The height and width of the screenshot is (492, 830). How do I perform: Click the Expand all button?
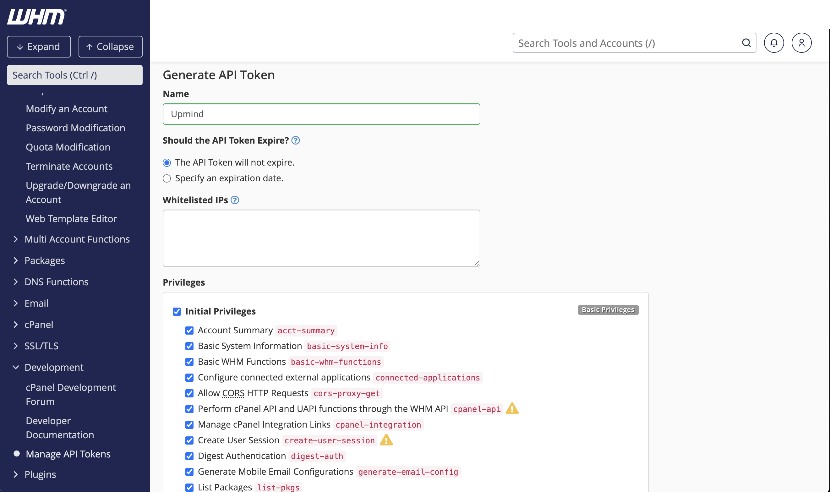pyautogui.click(x=39, y=46)
